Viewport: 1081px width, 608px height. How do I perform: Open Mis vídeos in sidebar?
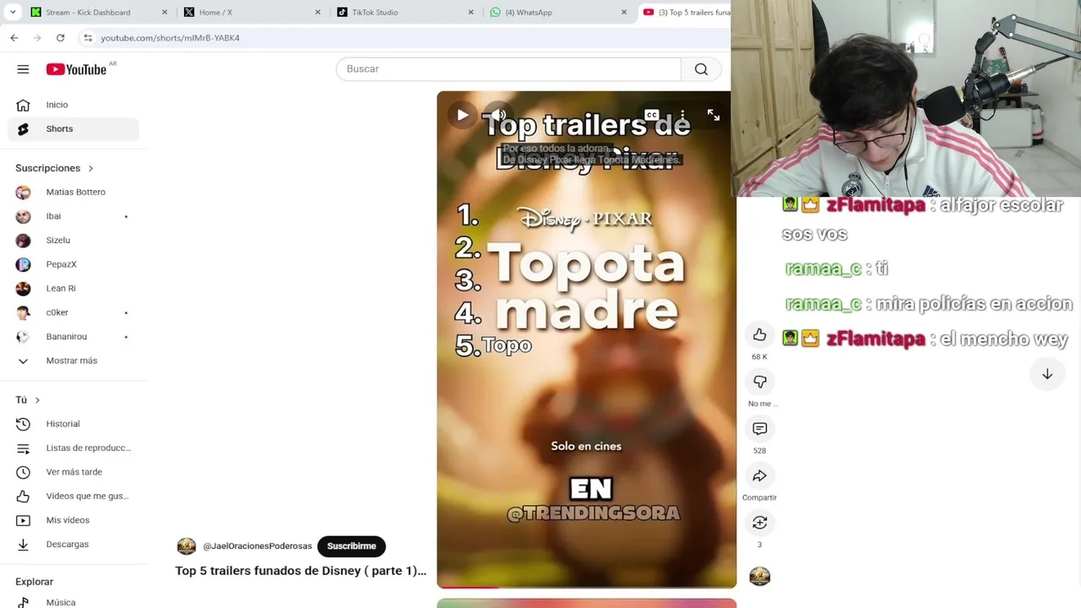click(73, 520)
